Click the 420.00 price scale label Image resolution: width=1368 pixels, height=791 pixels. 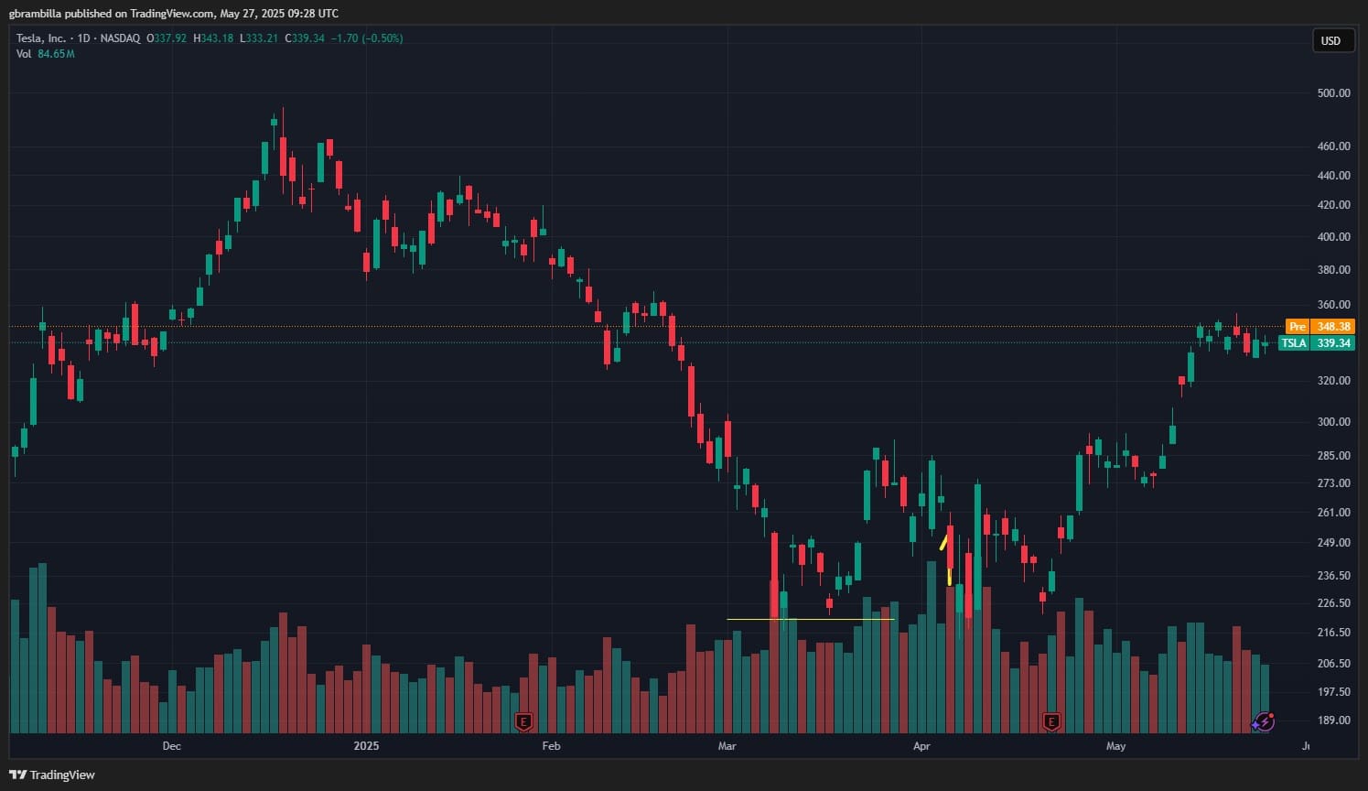pyautogui.click(x=1333, y=205)
